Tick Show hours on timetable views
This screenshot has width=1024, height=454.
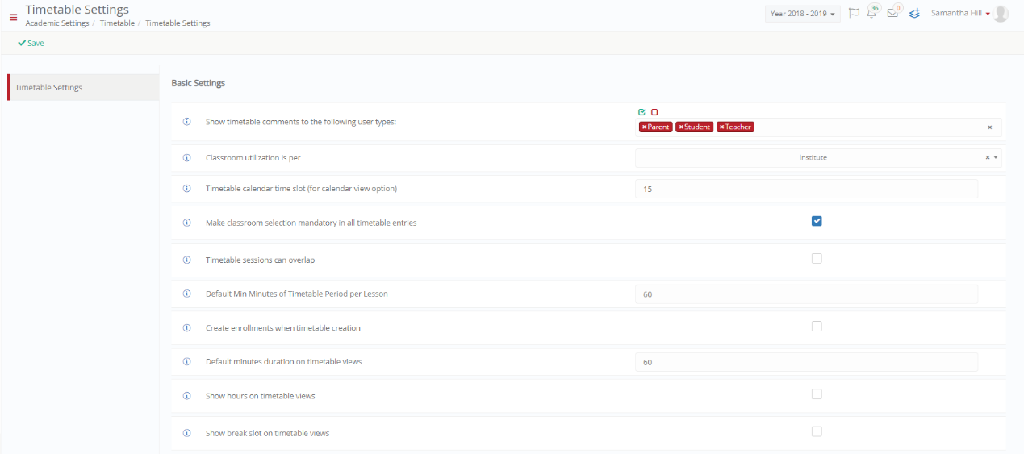click(x=817, y=394)
